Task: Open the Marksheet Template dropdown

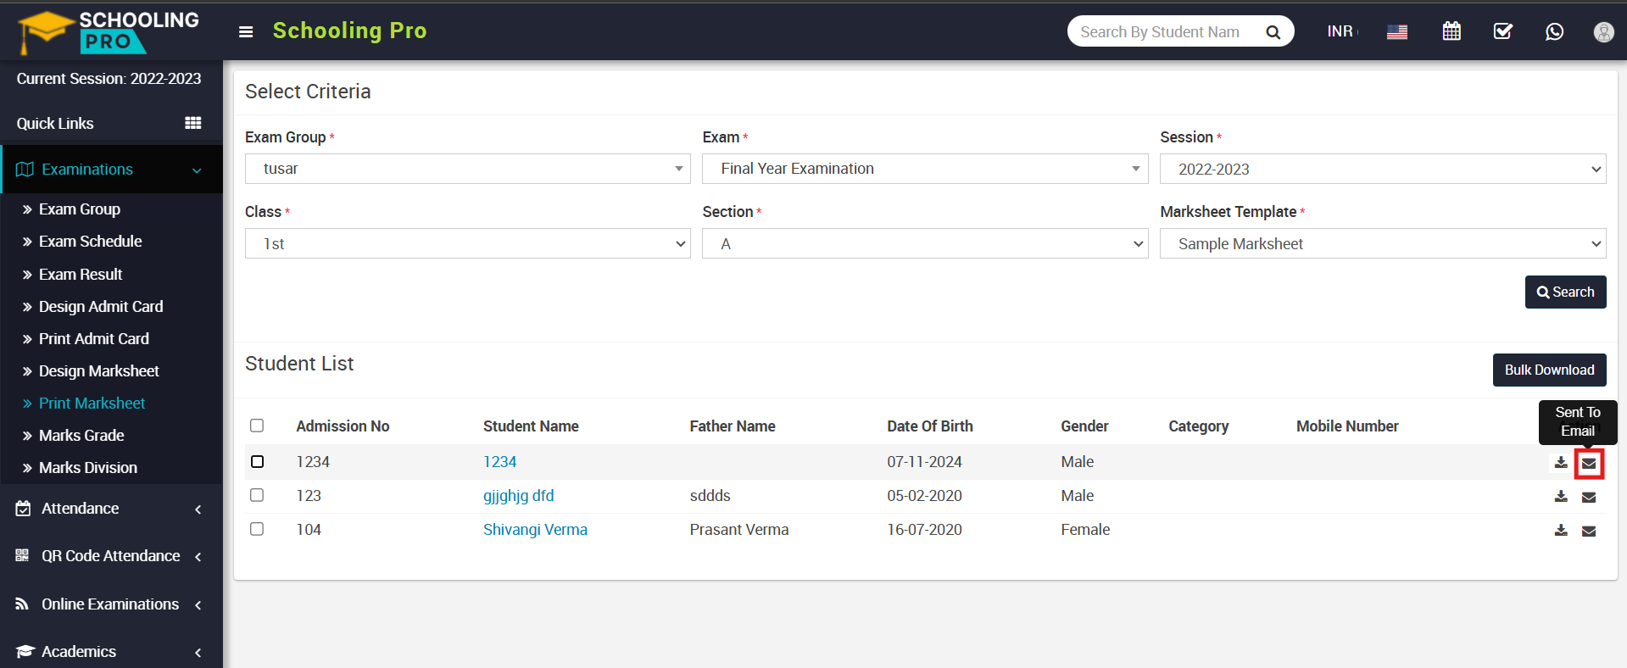Action: point(1383,243)
